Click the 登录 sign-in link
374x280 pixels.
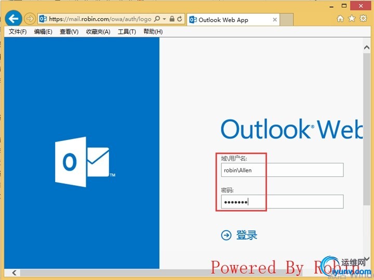click(x=247, y=235)
